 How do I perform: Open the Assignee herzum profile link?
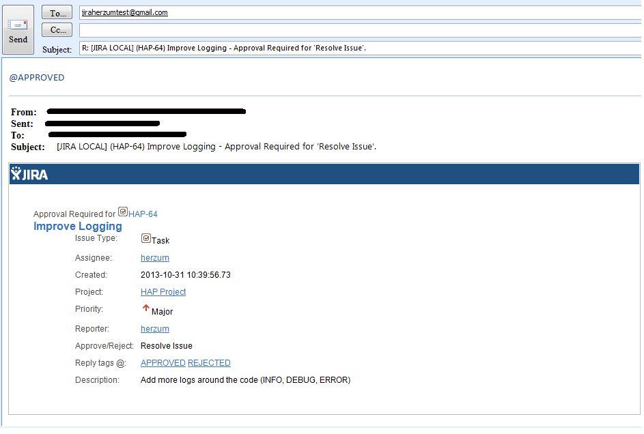point(155,258)
